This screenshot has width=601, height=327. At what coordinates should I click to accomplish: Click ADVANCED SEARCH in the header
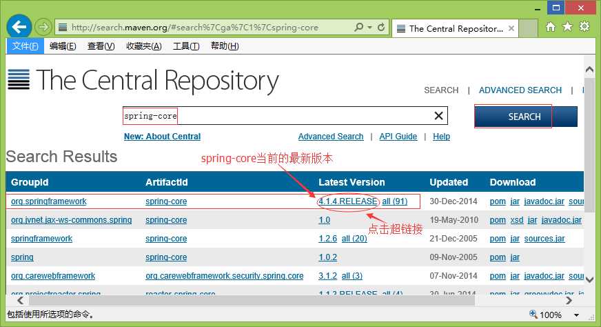520,90
